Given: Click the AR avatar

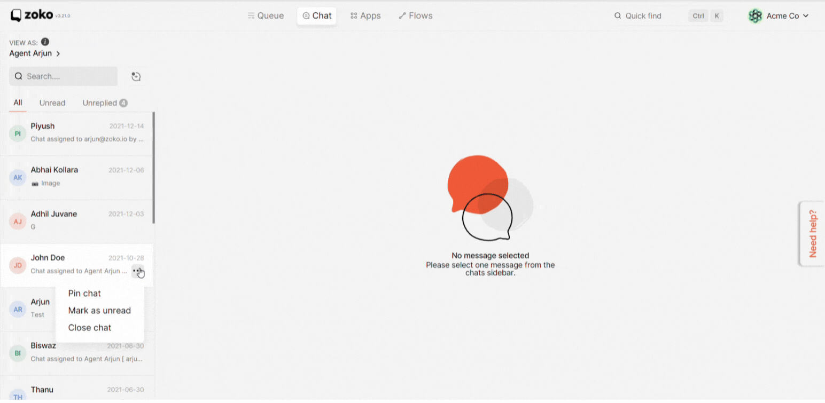Looking at the screenshot, I should [18, 309].
